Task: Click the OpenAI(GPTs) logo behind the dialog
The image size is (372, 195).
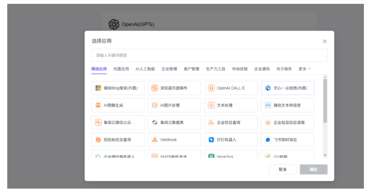Action: pos(114,24)
